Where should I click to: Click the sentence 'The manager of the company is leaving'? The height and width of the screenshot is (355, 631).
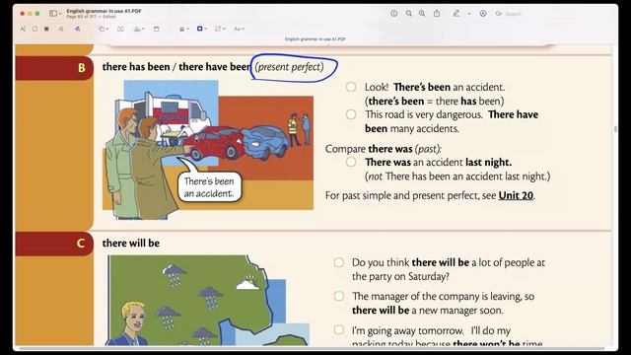(x=443, y=303)
